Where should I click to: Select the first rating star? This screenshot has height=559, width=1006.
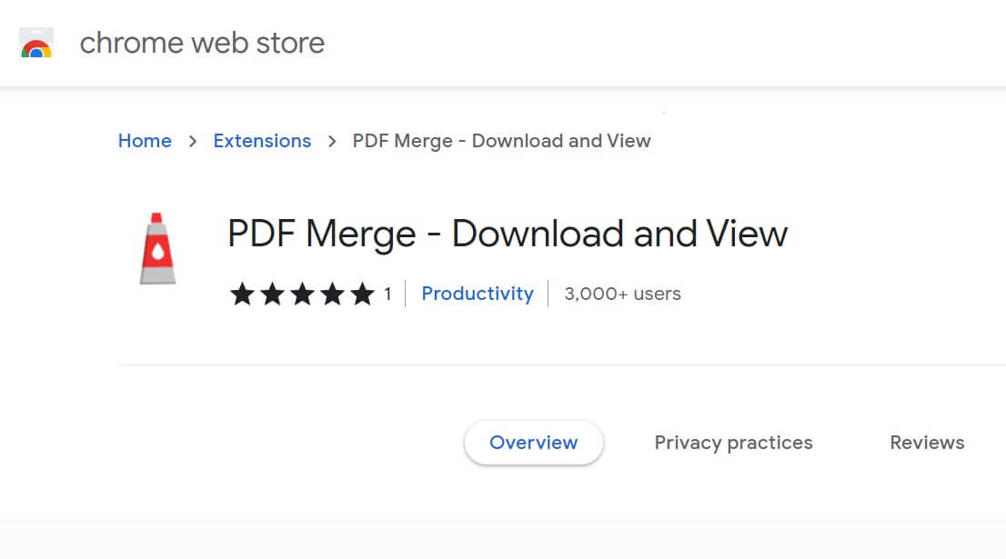[242, 294]
